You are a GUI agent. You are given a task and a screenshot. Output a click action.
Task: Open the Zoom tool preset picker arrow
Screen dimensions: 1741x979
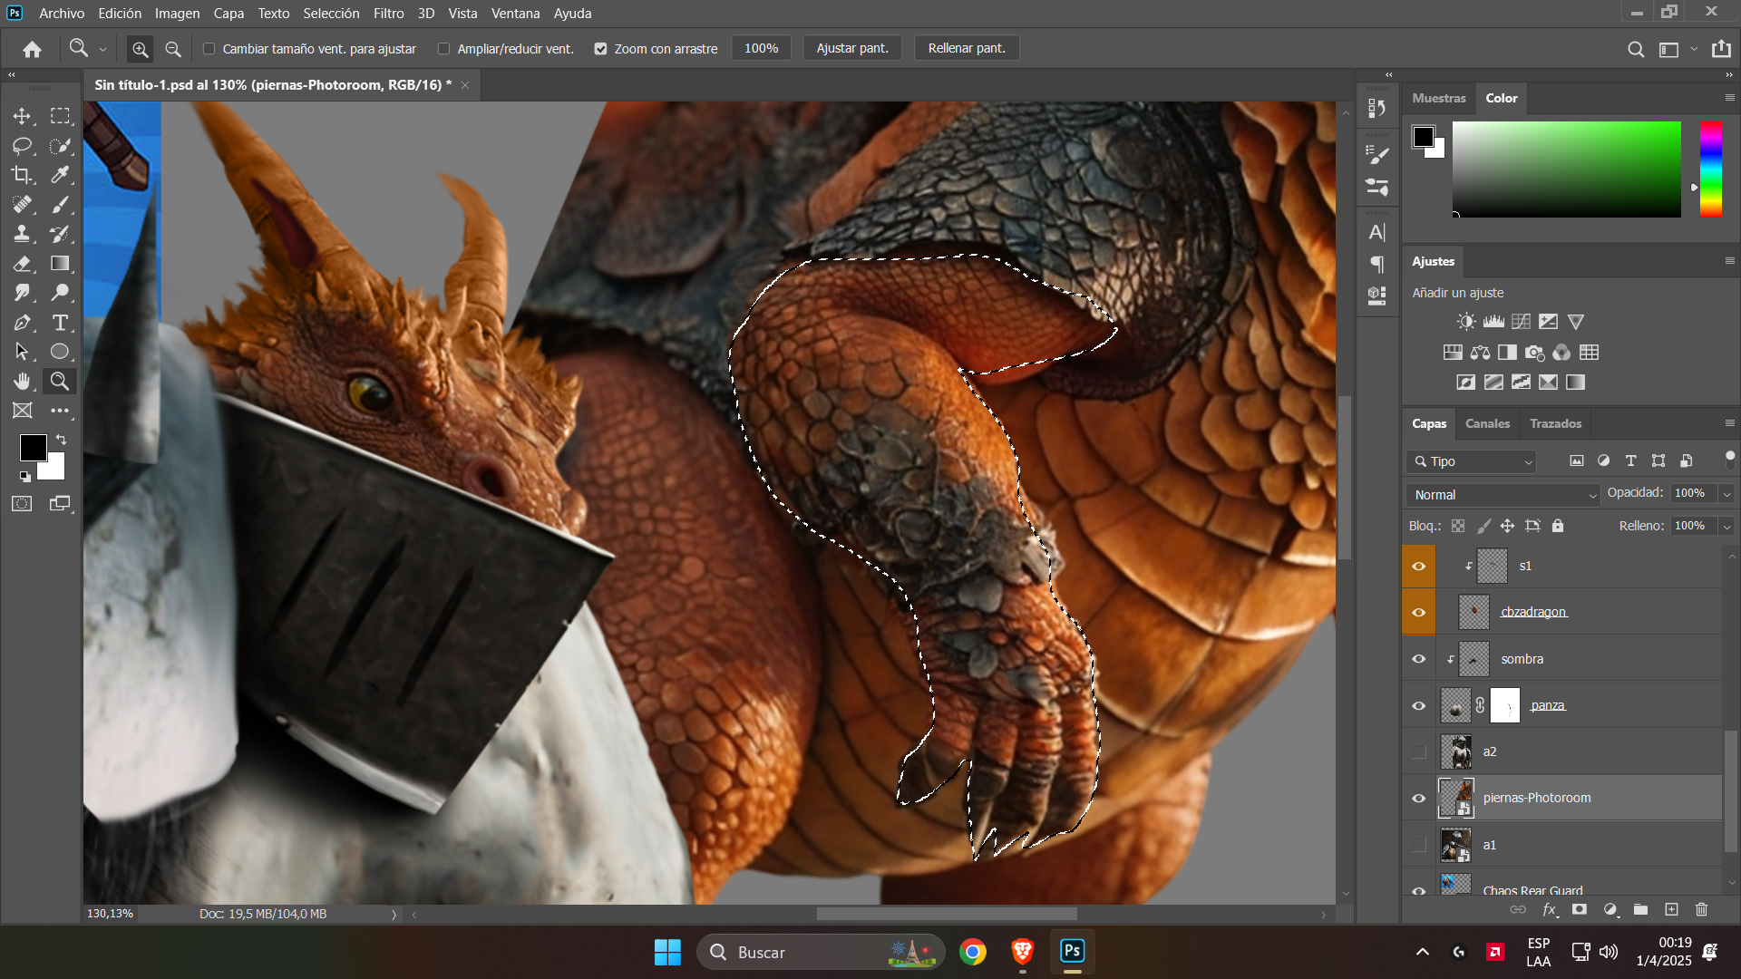(102, 50)
